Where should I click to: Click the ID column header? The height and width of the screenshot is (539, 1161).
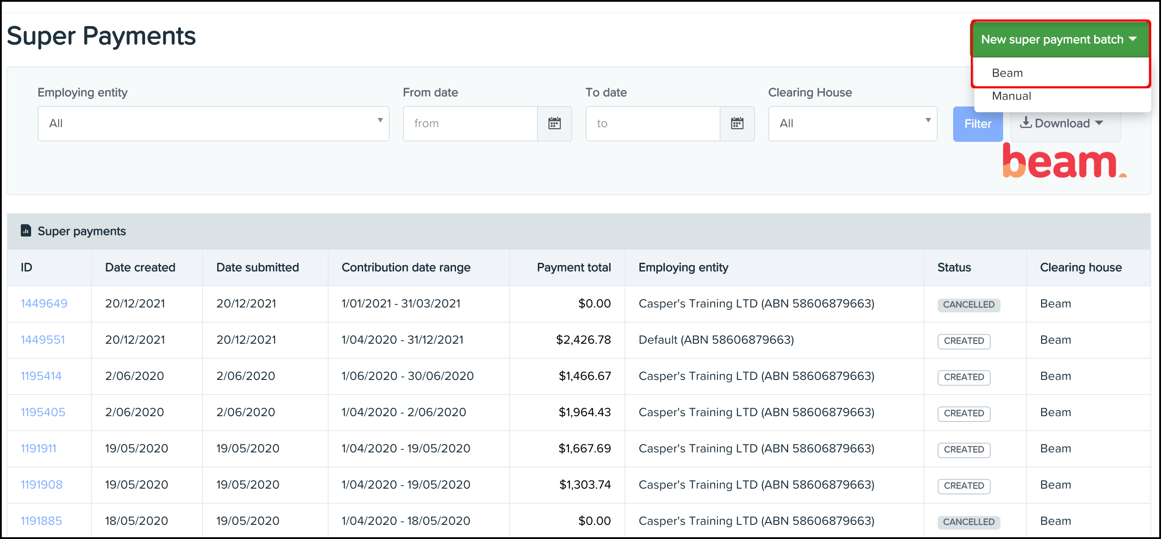26,267
